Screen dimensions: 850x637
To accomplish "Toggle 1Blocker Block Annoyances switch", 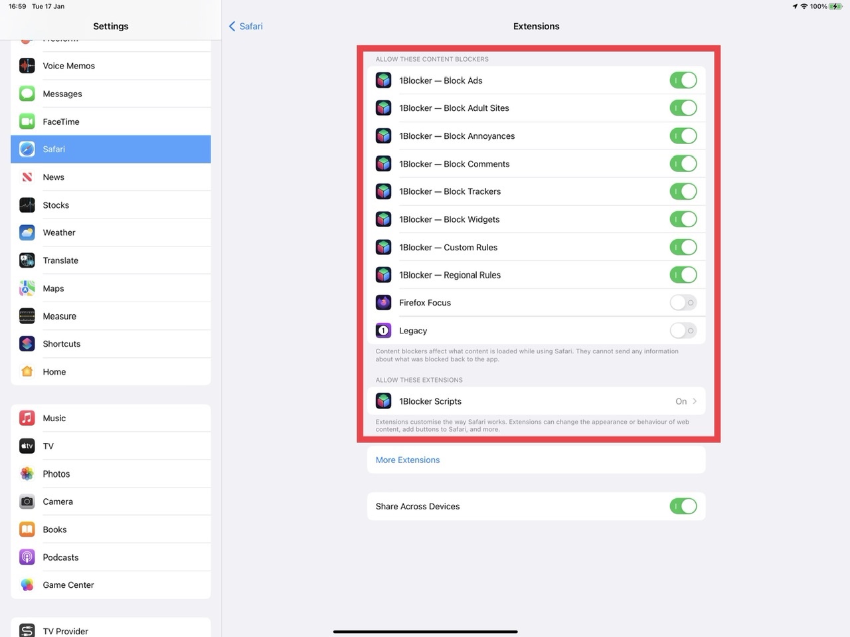I will [x=683, y=136].
